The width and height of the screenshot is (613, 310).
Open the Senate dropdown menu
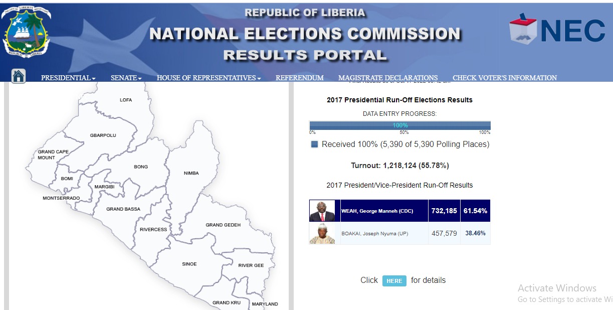click(126, 78)
